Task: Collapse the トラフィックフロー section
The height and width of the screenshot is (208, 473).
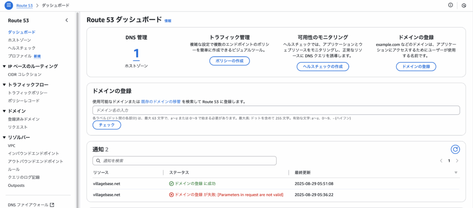Action: (4, 84)
